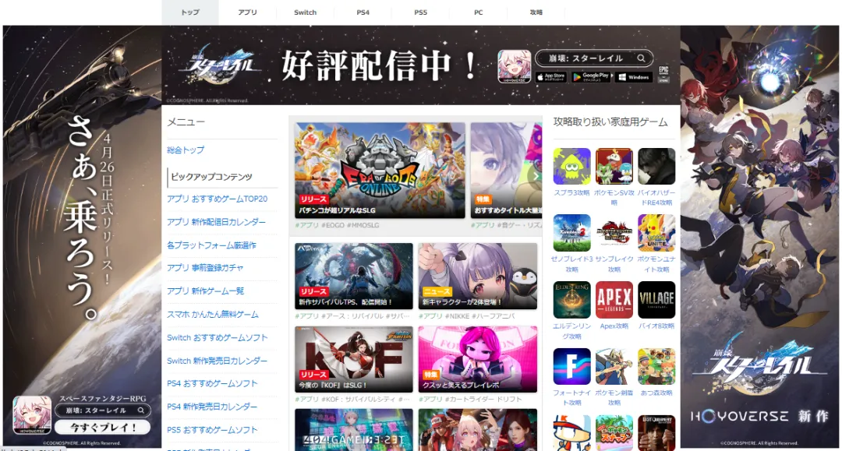This screenshot has height=451, width=842.
Task: Click the pink-haired character icon in top banner
Action: click(x=514, y=66)
